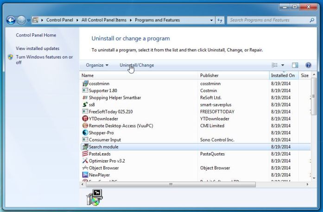Image resolution: width=323 pixels, height=212 pixels.
Task: Select the Search module icon
Action: tap(85, 147)
